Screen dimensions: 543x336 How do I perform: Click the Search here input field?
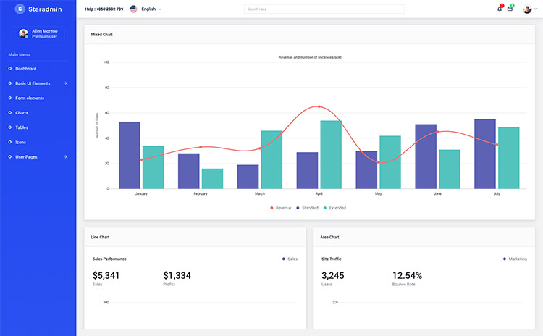click(324, 9)
